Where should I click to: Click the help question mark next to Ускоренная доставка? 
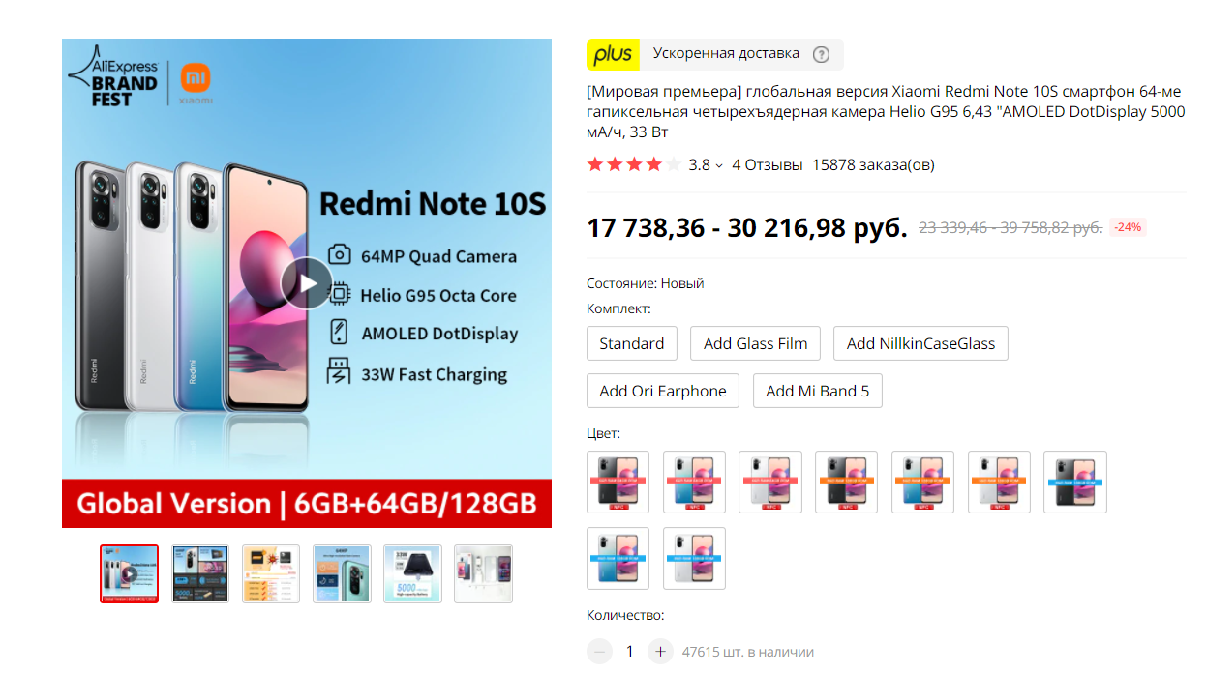click(821, 54)
